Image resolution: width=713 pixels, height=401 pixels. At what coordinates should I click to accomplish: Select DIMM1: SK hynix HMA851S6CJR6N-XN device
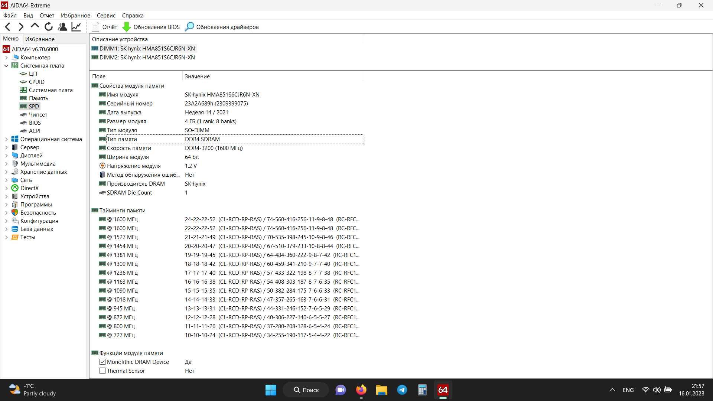point(143,49)
